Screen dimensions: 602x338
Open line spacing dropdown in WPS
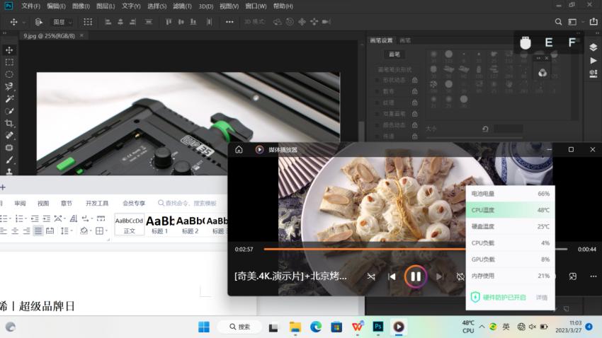pos(72,231)
